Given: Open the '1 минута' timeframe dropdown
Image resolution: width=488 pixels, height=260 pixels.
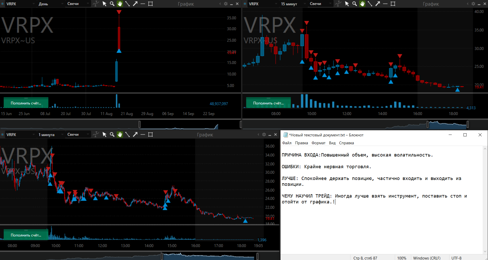Looking at the screenshot, I should (51, 135).
